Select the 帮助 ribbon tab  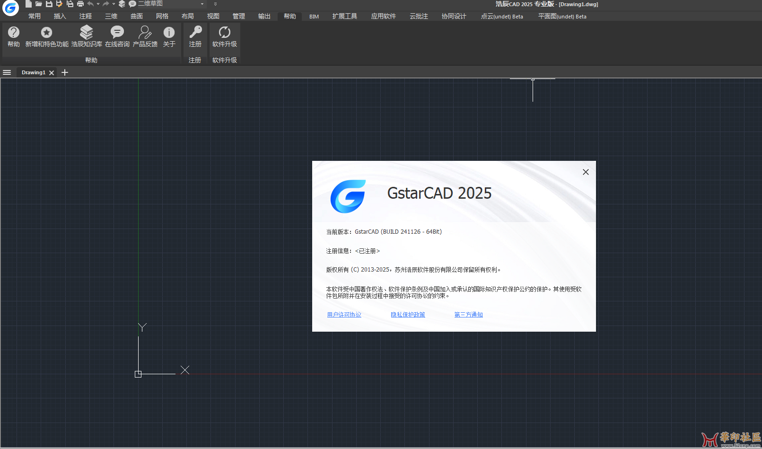(x=290, y=16)
